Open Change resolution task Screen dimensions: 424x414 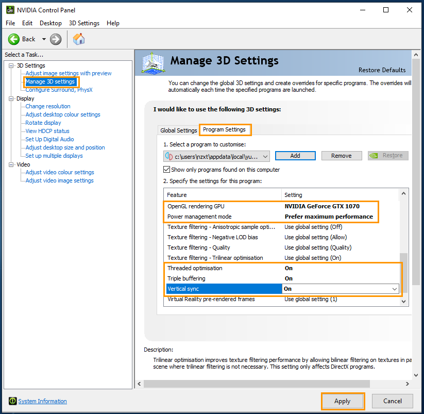point(48,106)
